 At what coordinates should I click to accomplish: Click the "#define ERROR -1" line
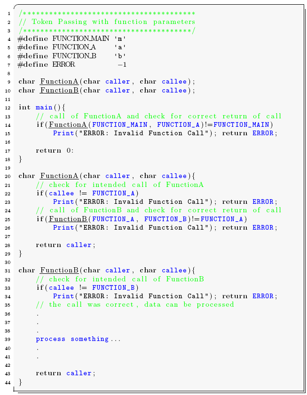[x=72, y=64]
